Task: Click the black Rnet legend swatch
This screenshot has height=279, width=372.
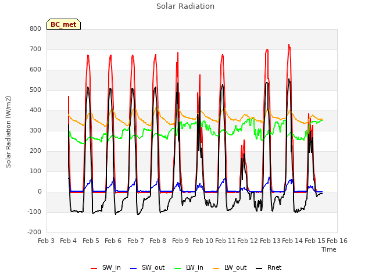Action: (x=259, y=269)
